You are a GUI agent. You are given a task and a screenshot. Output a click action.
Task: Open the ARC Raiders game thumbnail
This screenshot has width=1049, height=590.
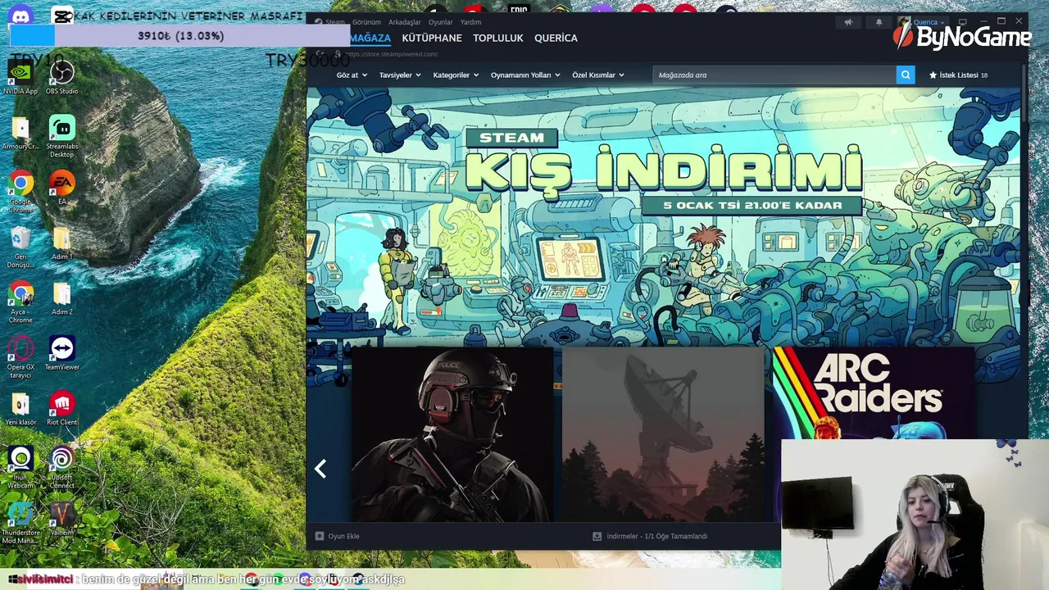[874, 393]
